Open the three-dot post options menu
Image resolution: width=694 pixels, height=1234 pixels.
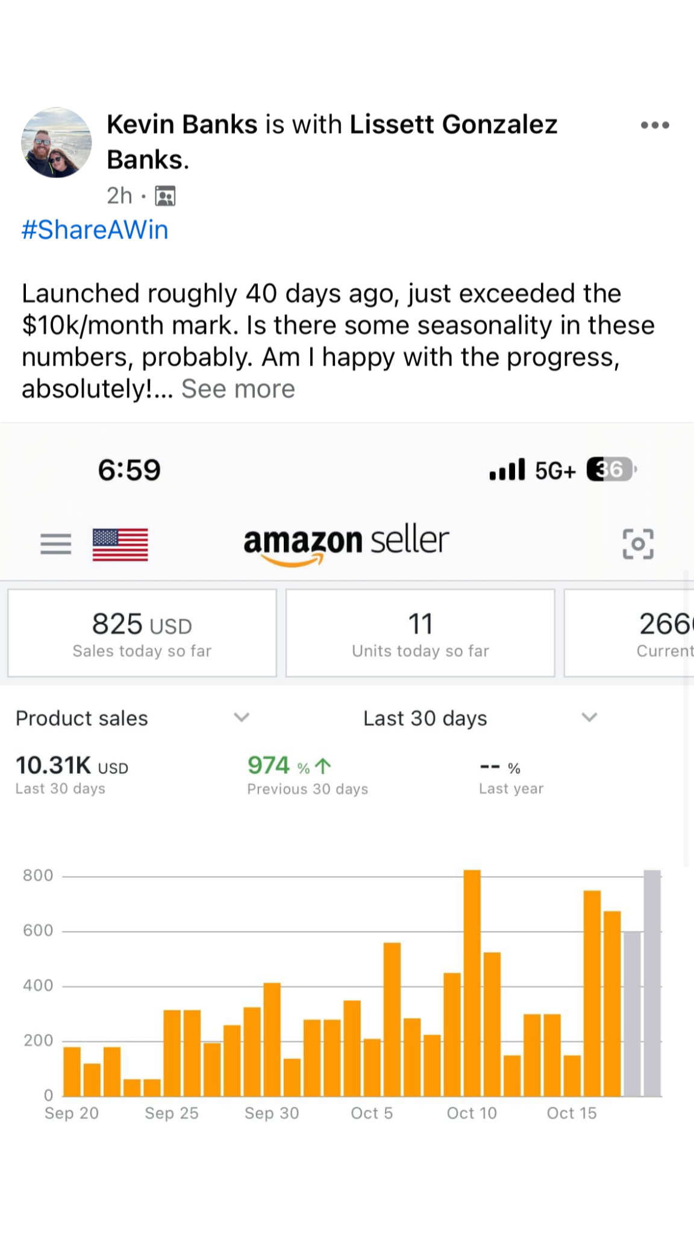coord(654,125)
